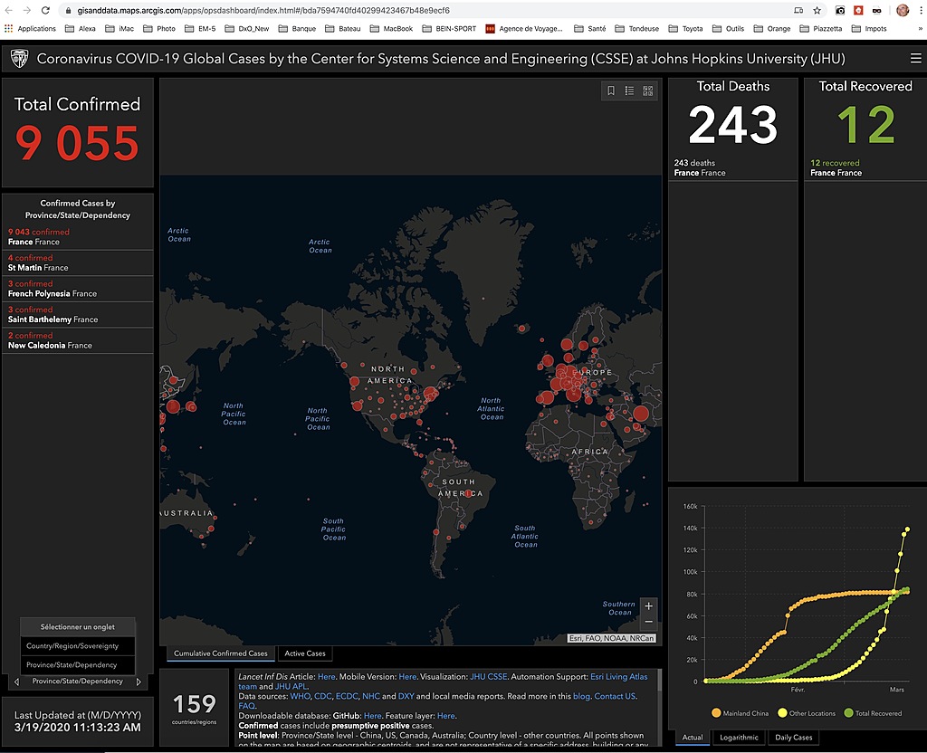Open the MacBook bookmarks folder
The image size is (927, 753).
click(x=391, y=28)
